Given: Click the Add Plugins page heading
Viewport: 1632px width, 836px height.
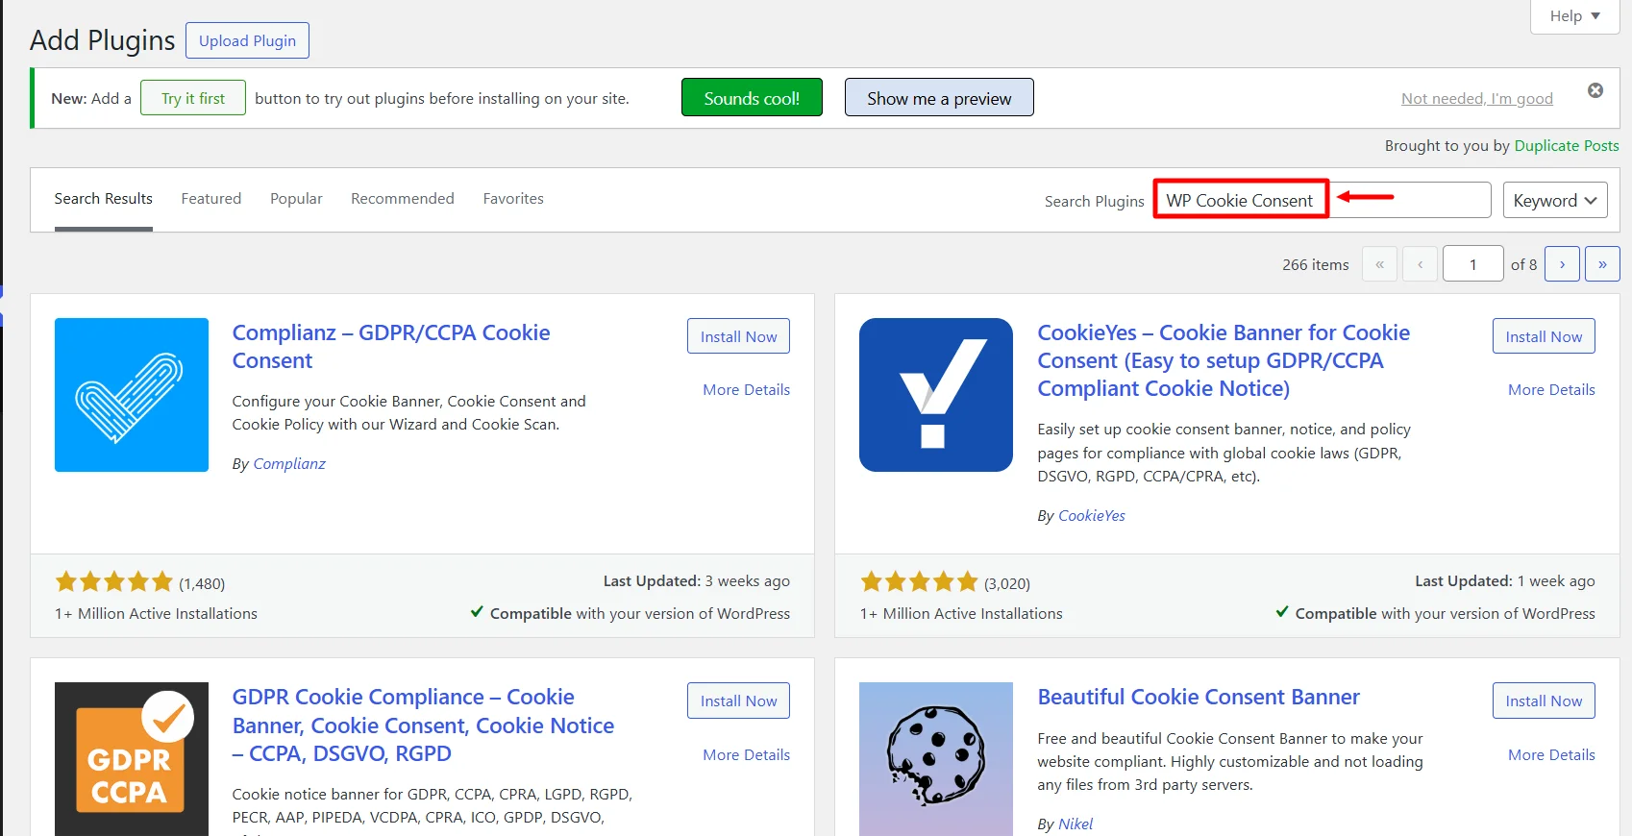Looking at the screenshot, I should (103, 40).
